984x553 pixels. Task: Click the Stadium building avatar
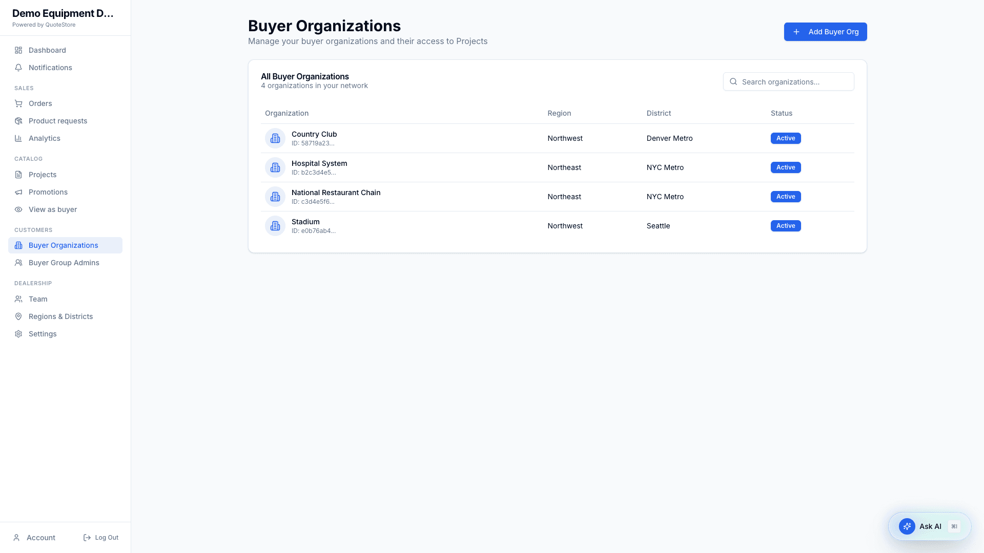point(275,226)
